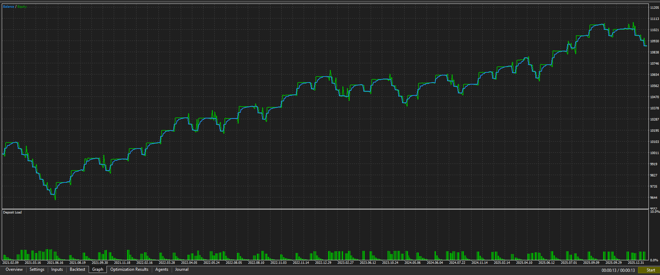Click the 10470 price axis value
Screen dimensions: 660x275
pos(654,97)
